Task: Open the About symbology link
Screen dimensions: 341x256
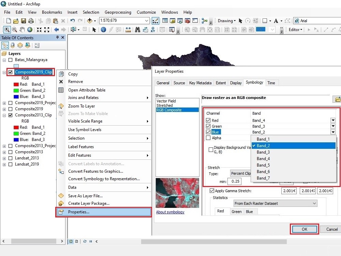Action: coord(170,212)
